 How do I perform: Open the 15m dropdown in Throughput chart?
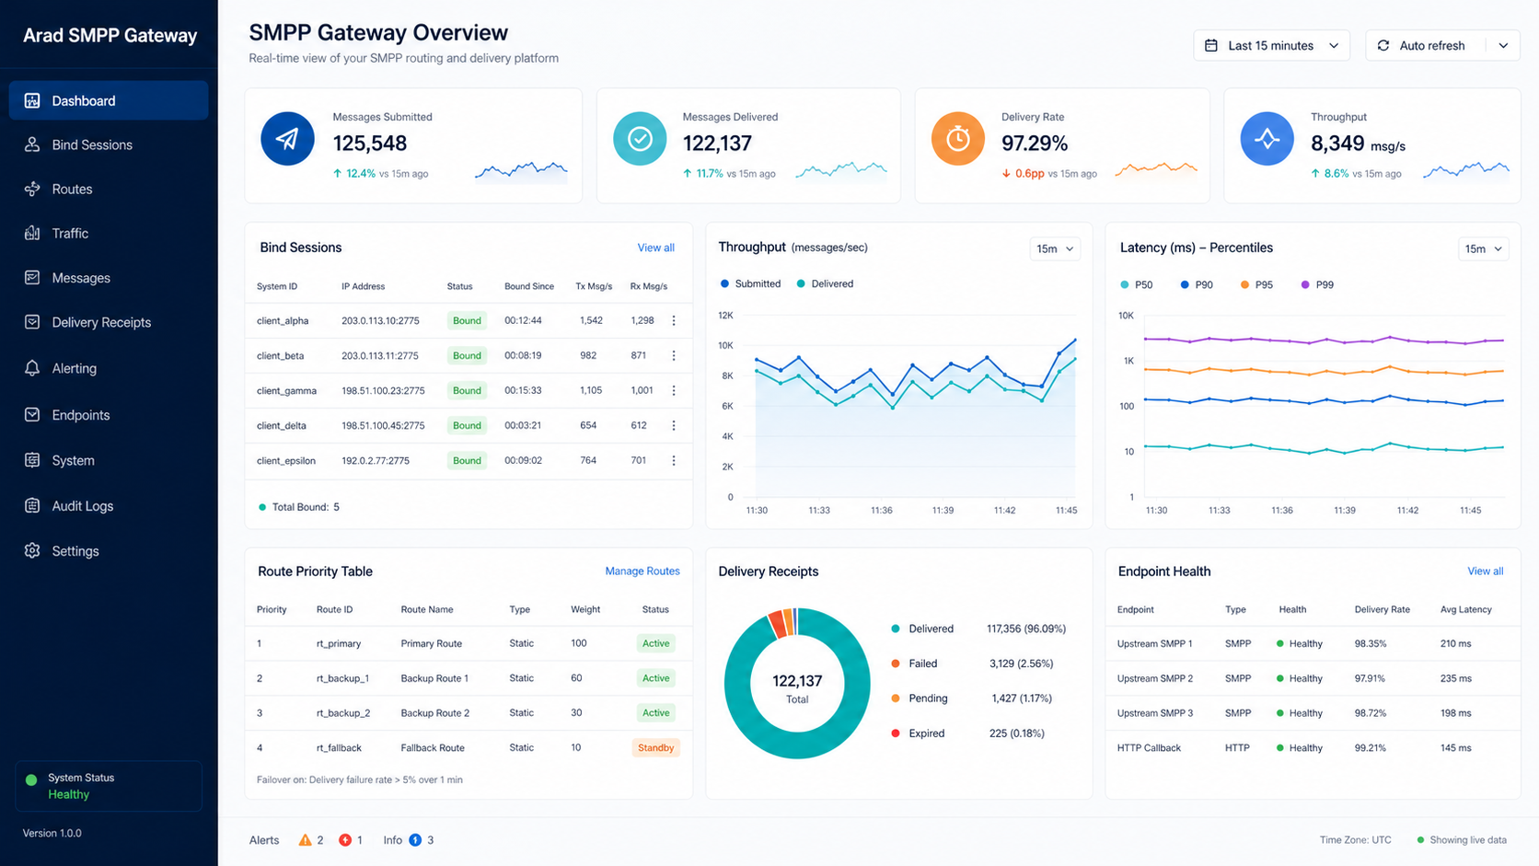click(x=1055, y=248)
